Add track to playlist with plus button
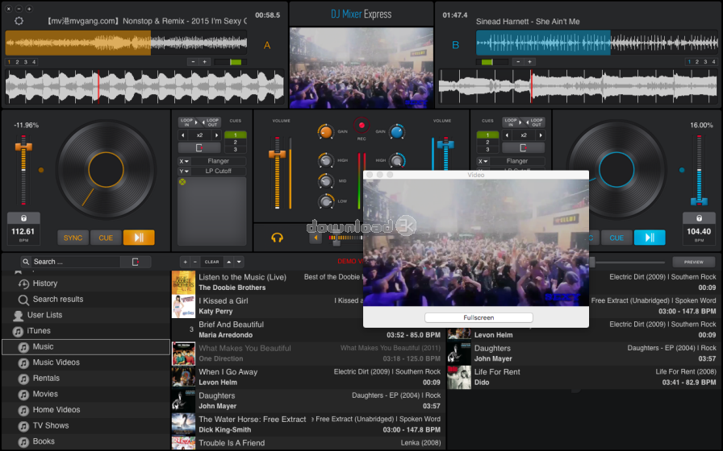Screen dimensions: 723x451 [x=186, y=262]
